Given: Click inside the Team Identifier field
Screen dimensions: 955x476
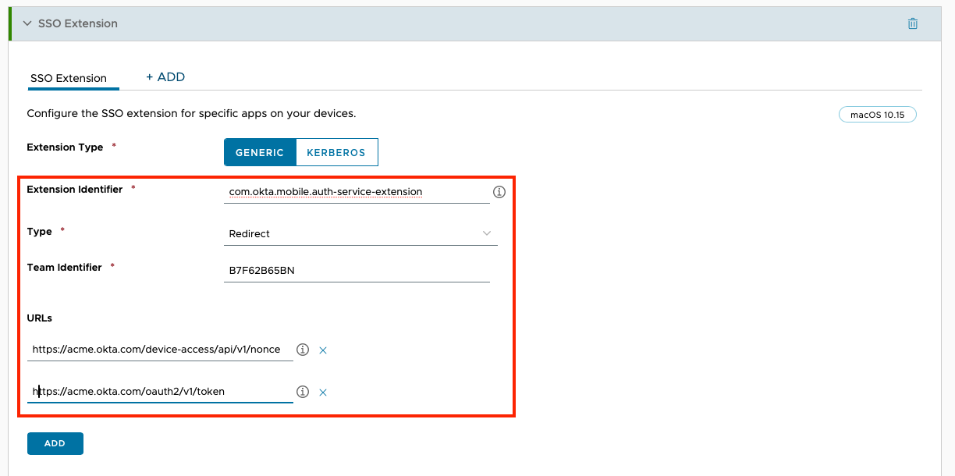Looking at the screenshot, I should (x=357, y=270).
